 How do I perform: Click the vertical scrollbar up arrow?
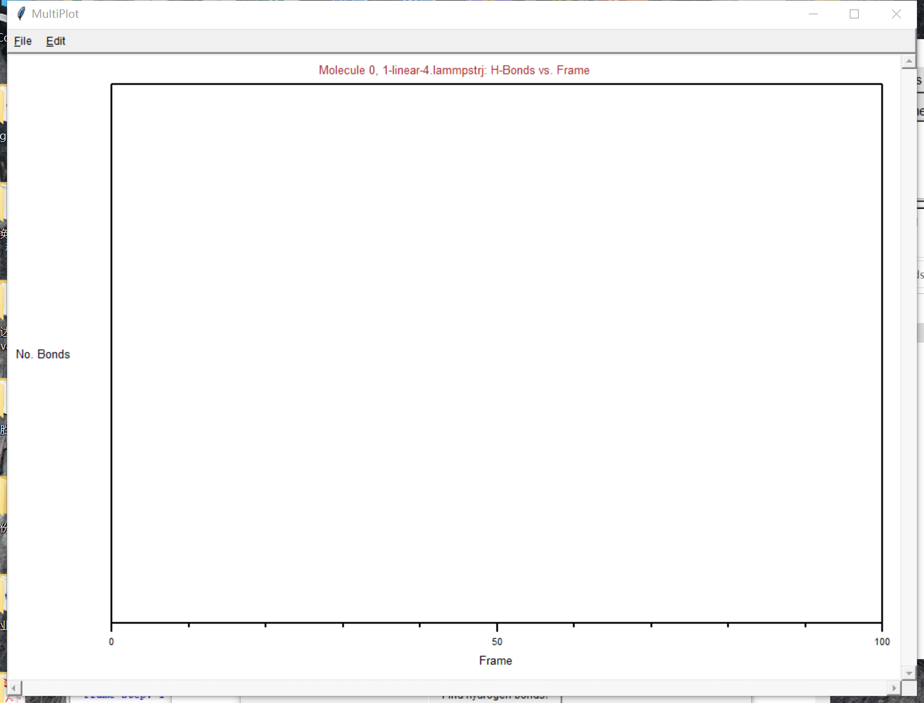coord(909,61)
